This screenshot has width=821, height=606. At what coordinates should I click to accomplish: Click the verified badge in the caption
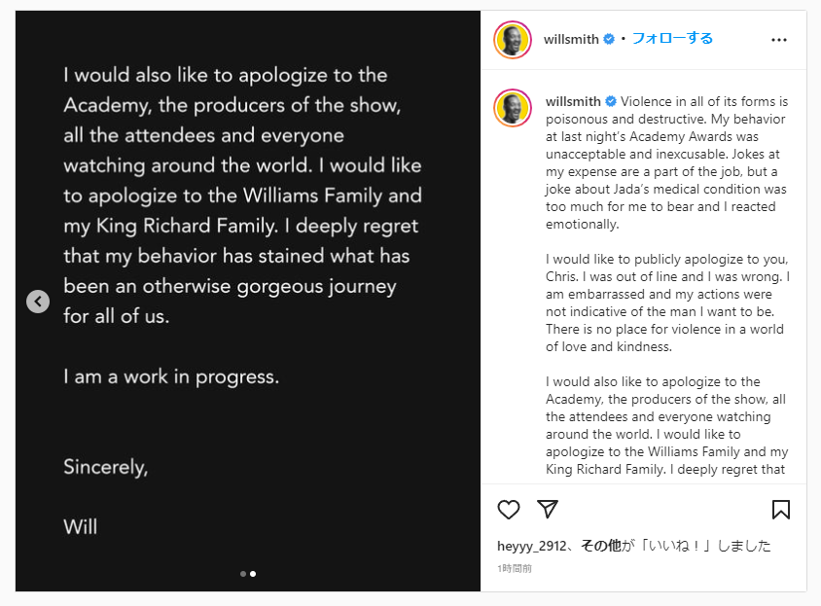coord(611,101)
